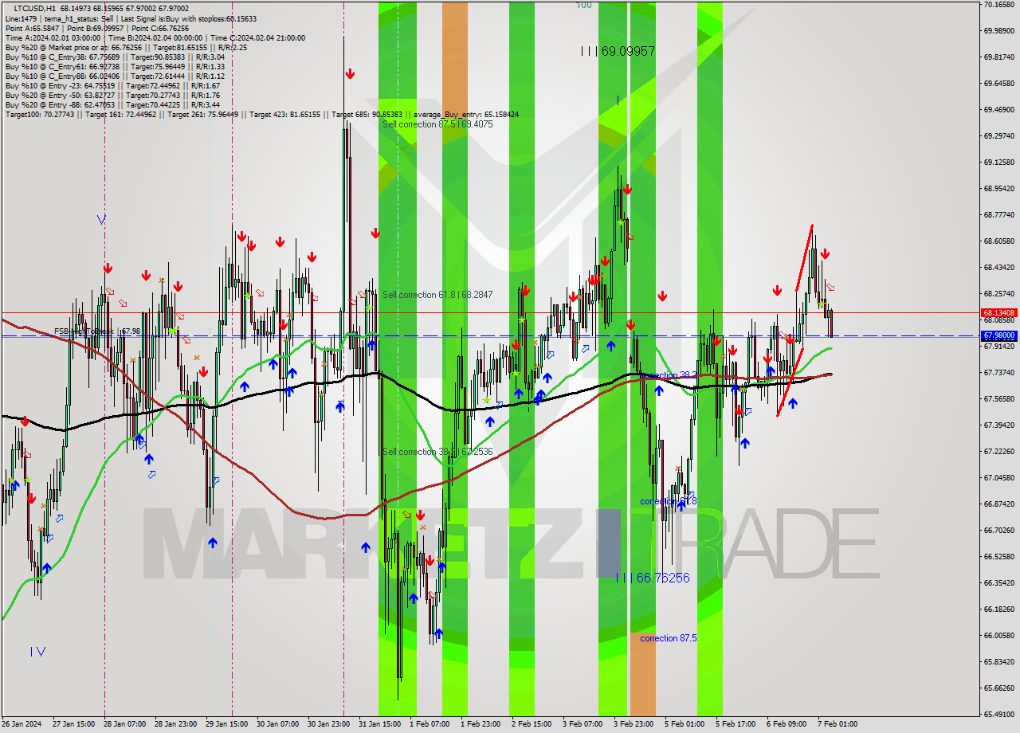The image size is (1020, 733).
Task: Click the 66.35420 price axis value
Action: pos(998,583)
